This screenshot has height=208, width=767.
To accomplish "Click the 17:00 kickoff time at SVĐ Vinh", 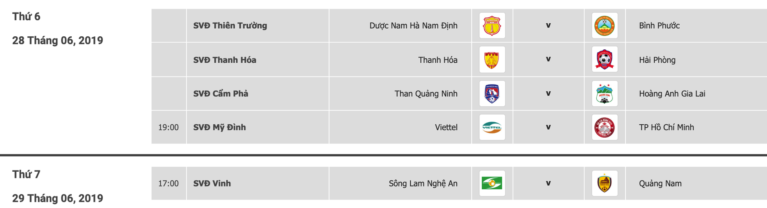I will (x=168, y=184).
